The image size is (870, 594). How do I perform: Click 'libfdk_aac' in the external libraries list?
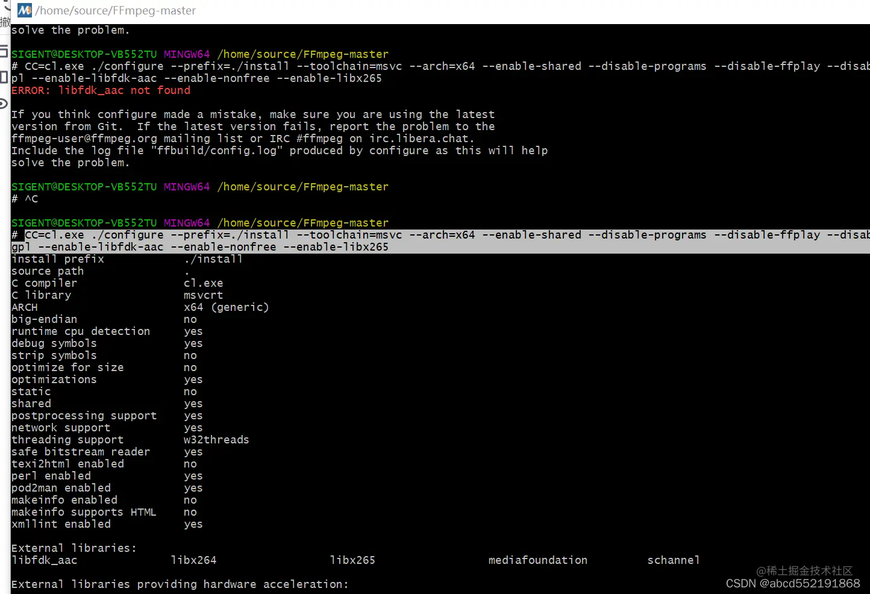45,560
